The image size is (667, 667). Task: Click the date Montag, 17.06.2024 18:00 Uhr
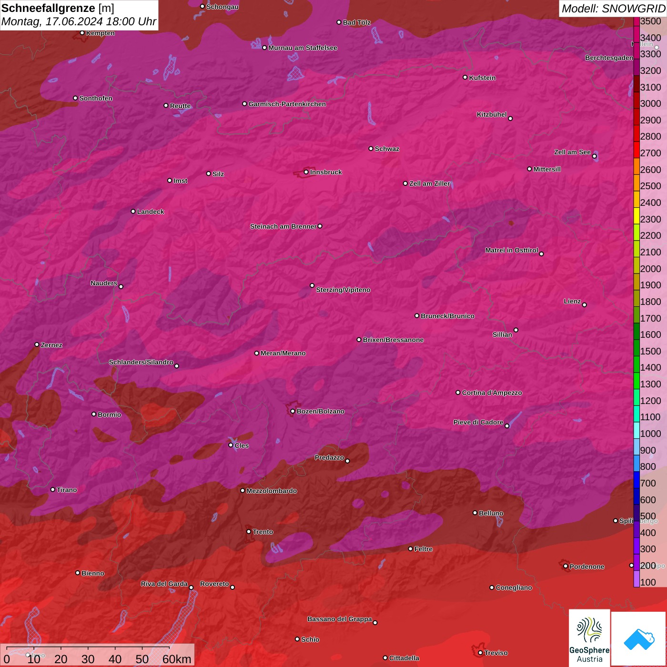click(79, 21)
